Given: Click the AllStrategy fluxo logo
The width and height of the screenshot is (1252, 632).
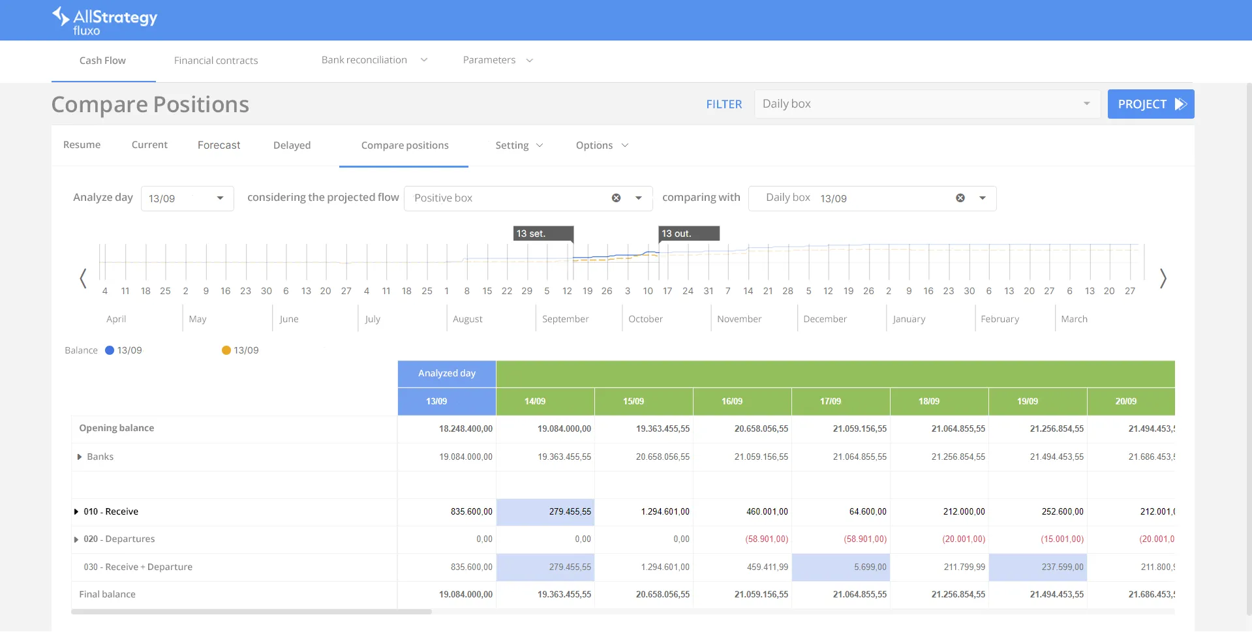Looking at the screenshot, I should [105, 20].
